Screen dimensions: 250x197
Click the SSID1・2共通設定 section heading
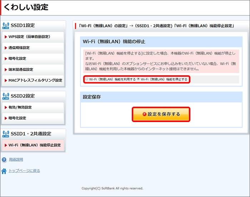pos(31,134)
